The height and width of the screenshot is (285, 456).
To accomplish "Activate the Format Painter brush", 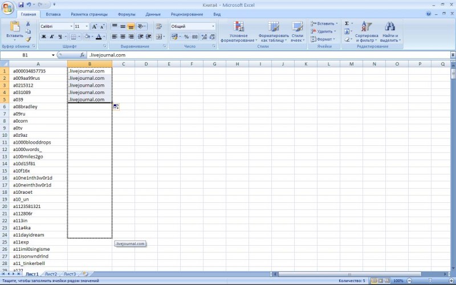I will [28, 39].
